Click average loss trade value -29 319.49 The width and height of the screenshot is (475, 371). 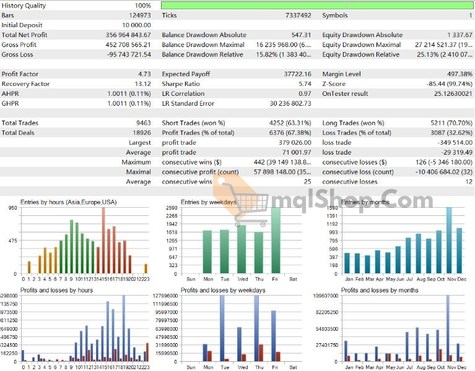(457, 152)
